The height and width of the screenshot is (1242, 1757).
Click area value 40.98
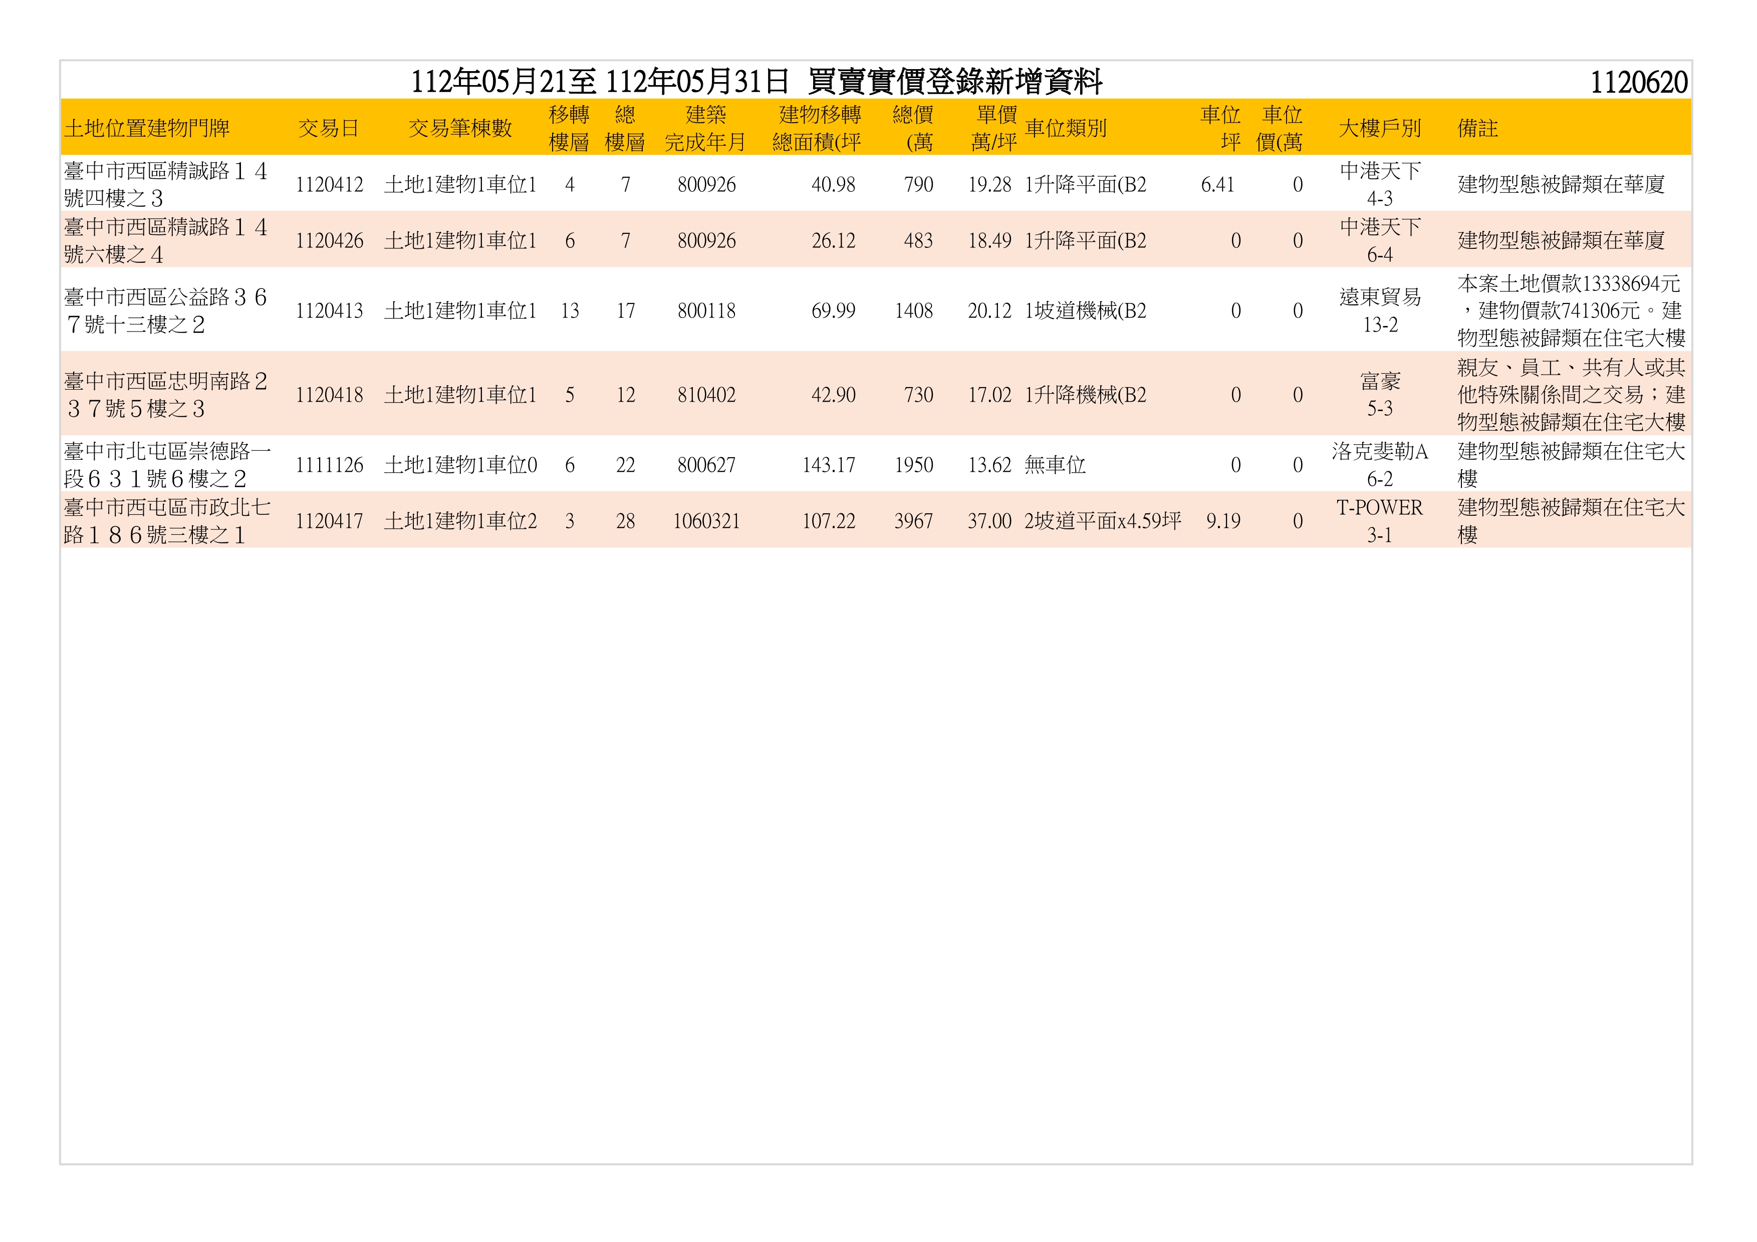pos(833,184)
